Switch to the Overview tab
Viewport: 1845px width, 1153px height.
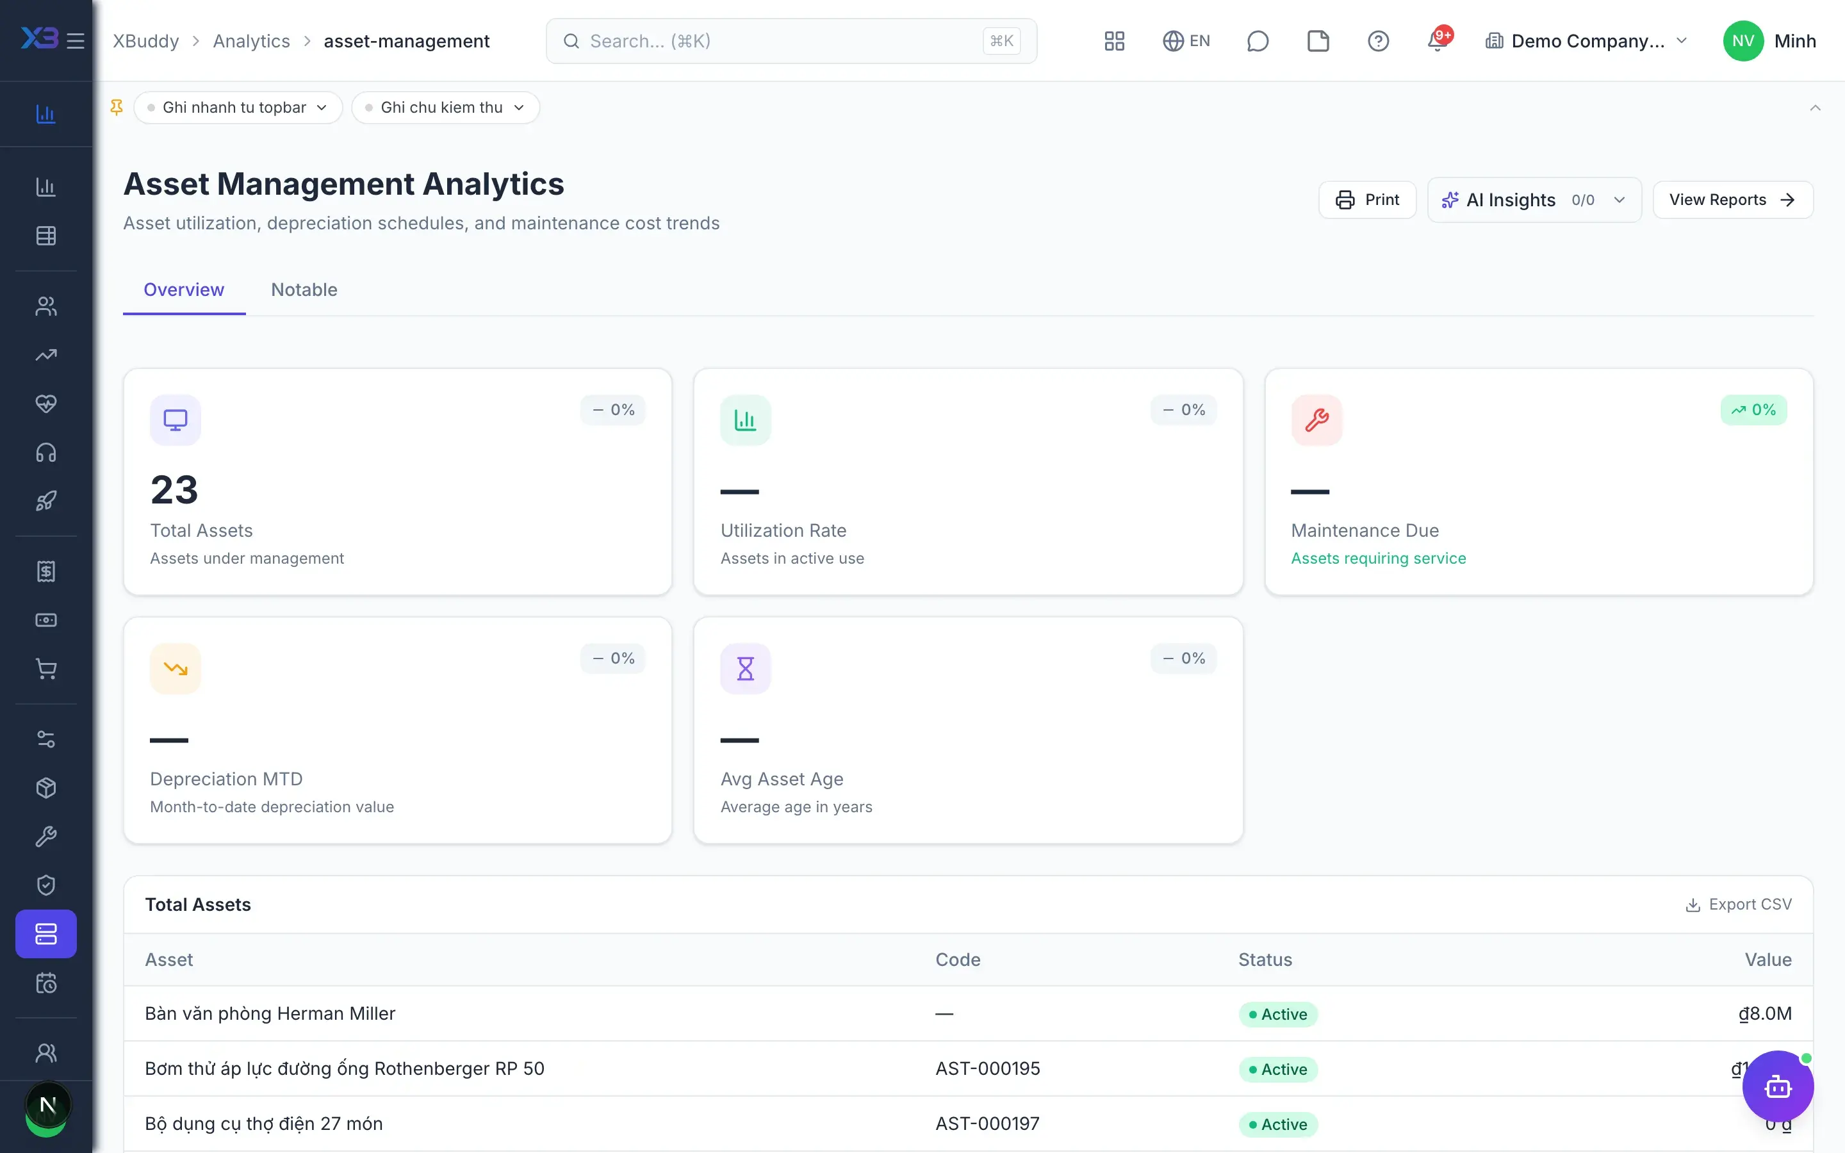coord(184,290)
